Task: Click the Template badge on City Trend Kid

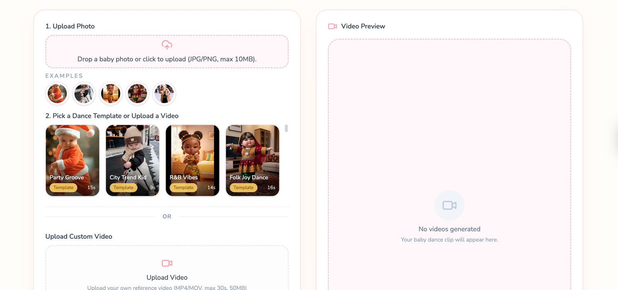Action: coord(124,188)
